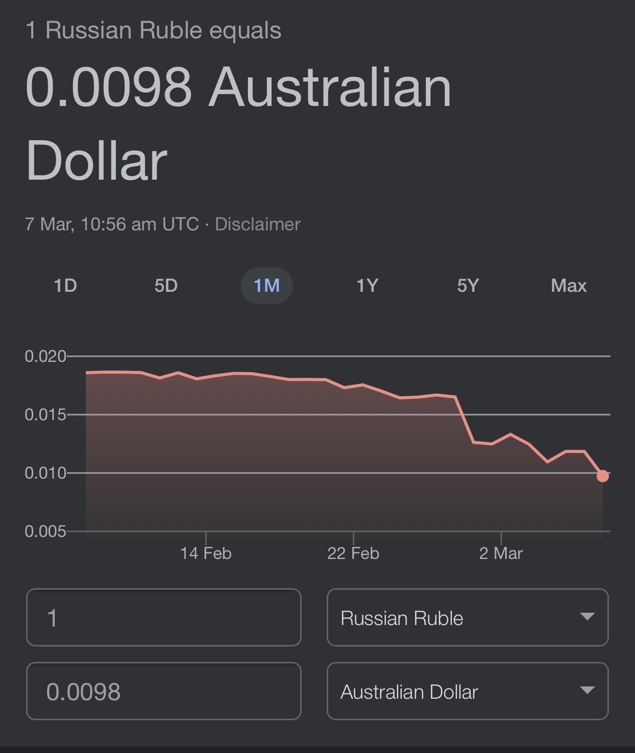Click the 7 Mar 10:56 am UTC timestamp
The height and width of the screenshot is (753, 635).
click(x=111, y=224)
